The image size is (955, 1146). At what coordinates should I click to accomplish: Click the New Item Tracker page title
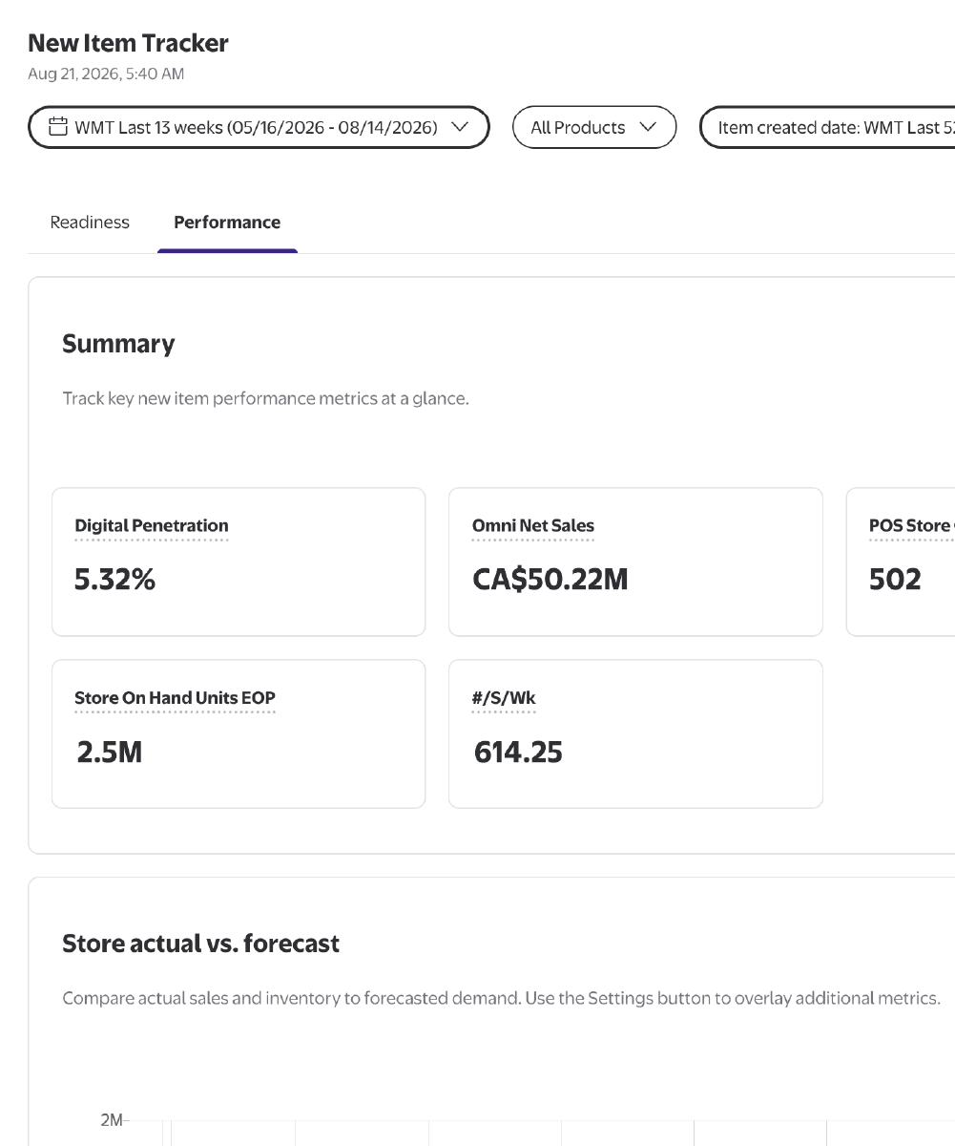coord(128,43)
